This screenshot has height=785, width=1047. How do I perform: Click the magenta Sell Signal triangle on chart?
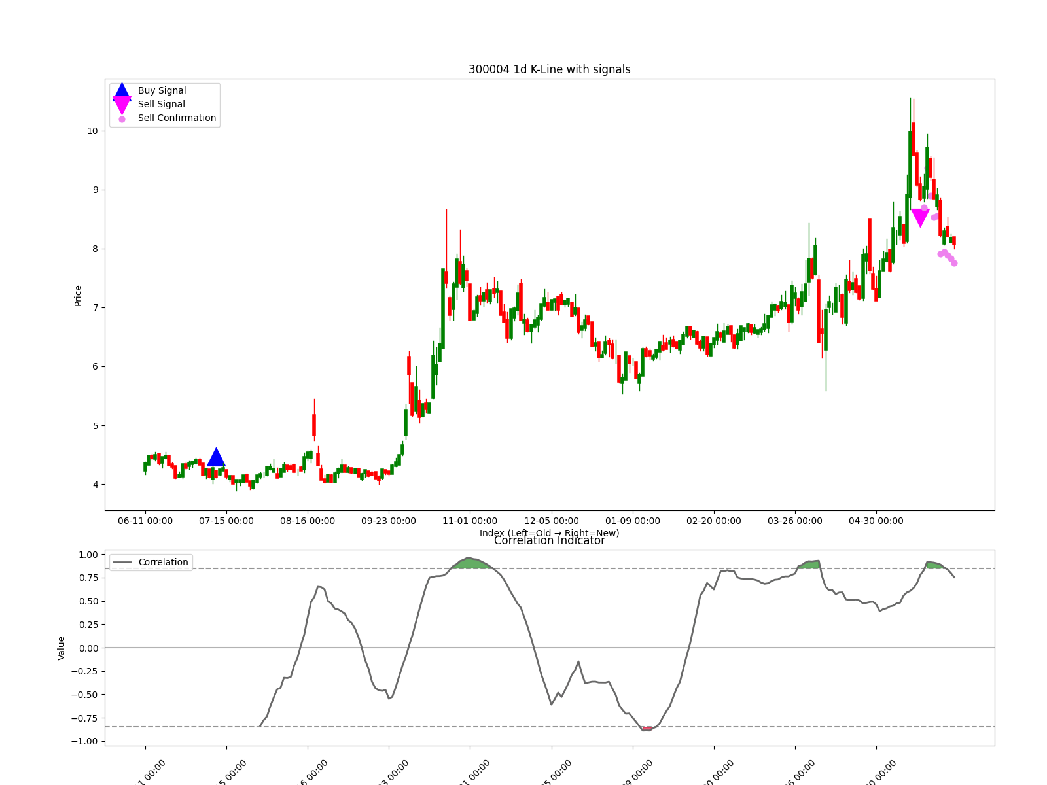coord(920,218)
